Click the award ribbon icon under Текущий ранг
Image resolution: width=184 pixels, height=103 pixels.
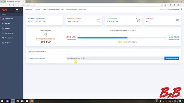[45, 35]
